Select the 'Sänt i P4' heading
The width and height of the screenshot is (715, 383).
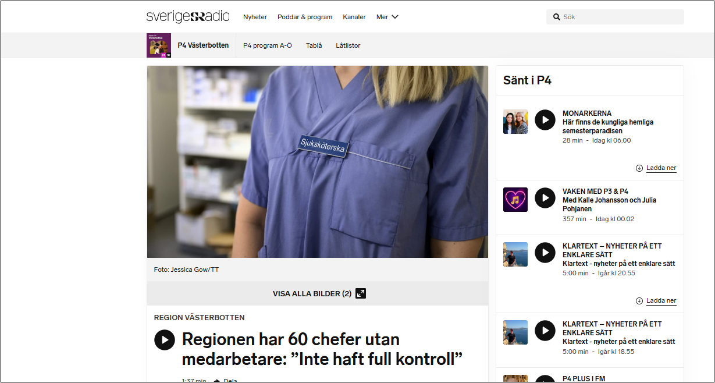pyautogui.click(x=527, y=80)
